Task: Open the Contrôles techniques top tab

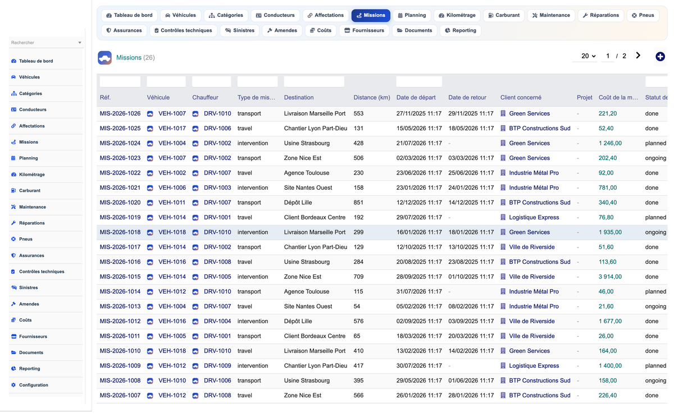Action: point(183,30)
